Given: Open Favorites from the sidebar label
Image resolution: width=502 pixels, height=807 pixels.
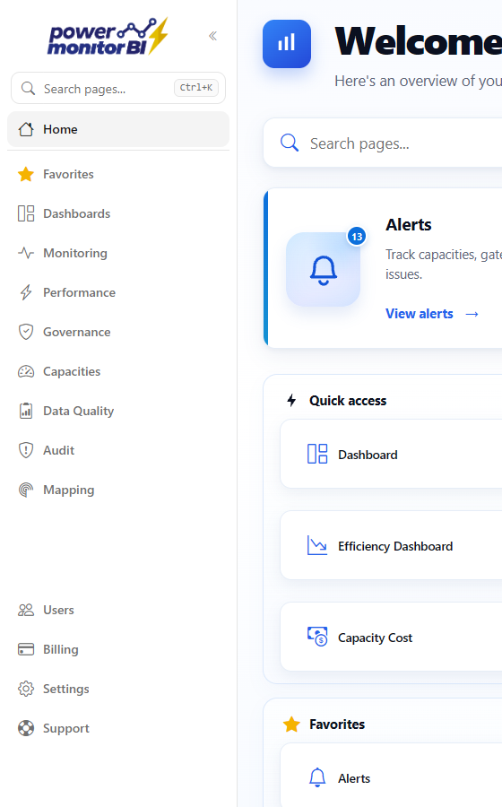Looking at the screenshot, I should coord(68,174).
